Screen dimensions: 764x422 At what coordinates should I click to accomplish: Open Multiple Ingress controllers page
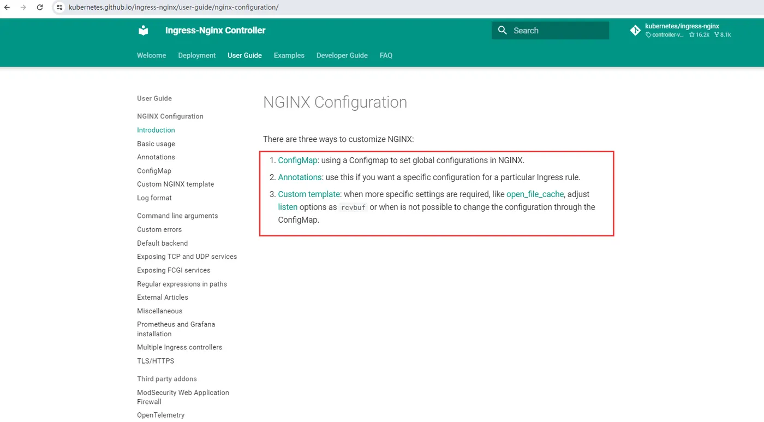click(x=180, y=347)
